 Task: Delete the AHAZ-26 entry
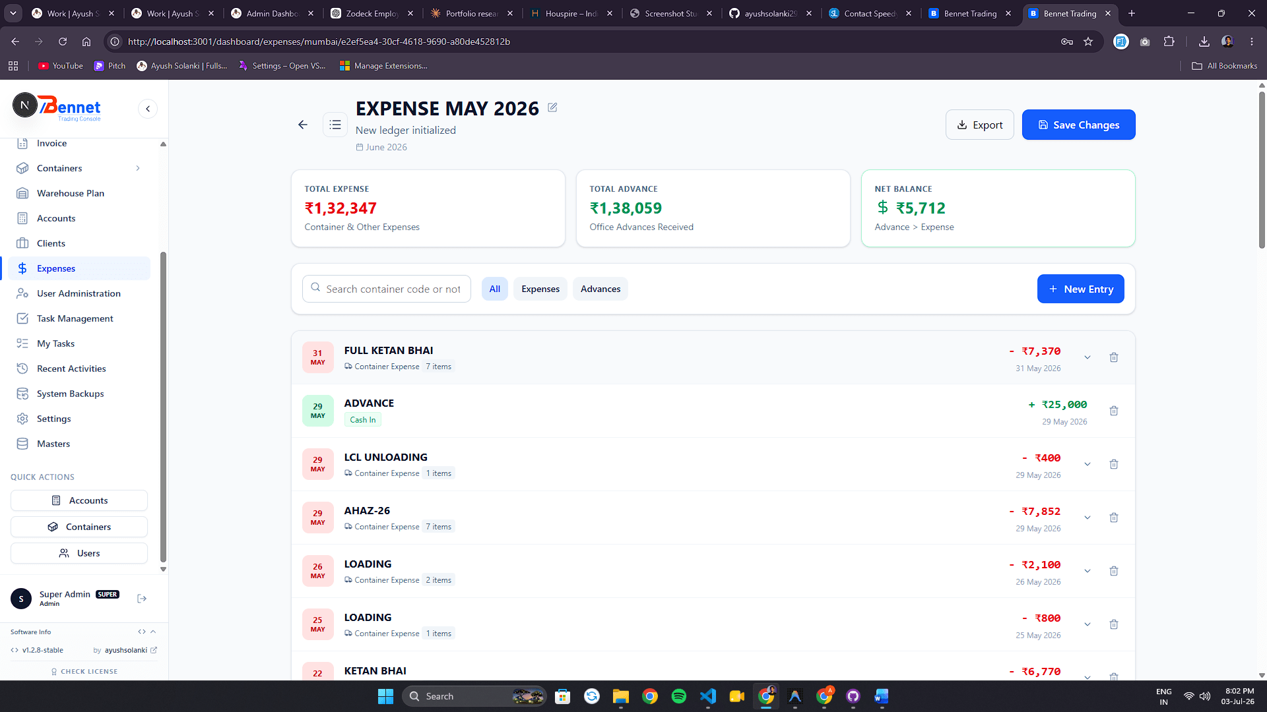(1114, 518)
